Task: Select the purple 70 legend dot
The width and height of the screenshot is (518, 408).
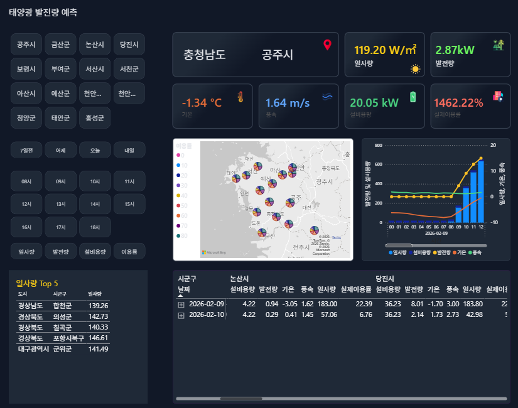Action: [178, 225]
